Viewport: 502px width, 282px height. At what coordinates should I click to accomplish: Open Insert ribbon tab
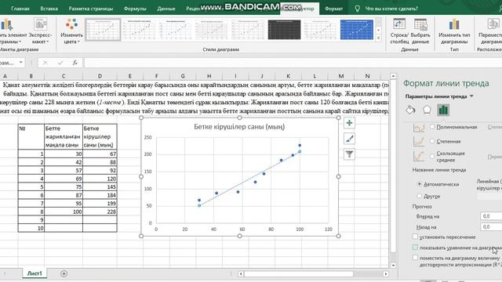(49, 9)
